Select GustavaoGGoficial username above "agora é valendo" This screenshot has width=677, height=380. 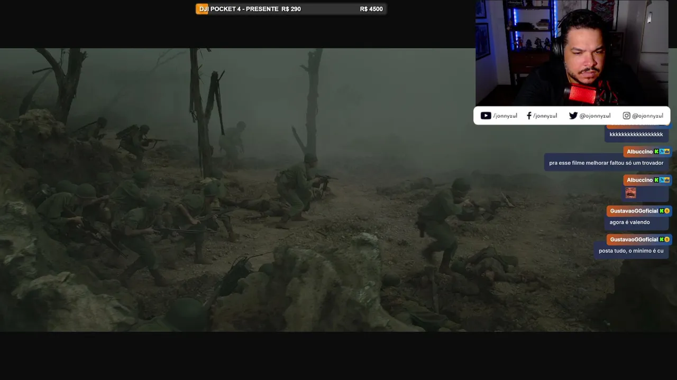(x=634, y=211)
